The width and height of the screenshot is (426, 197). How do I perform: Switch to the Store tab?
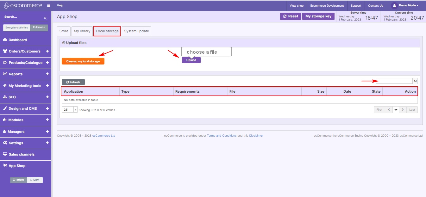pyautogui.click(x=64, y=31)
